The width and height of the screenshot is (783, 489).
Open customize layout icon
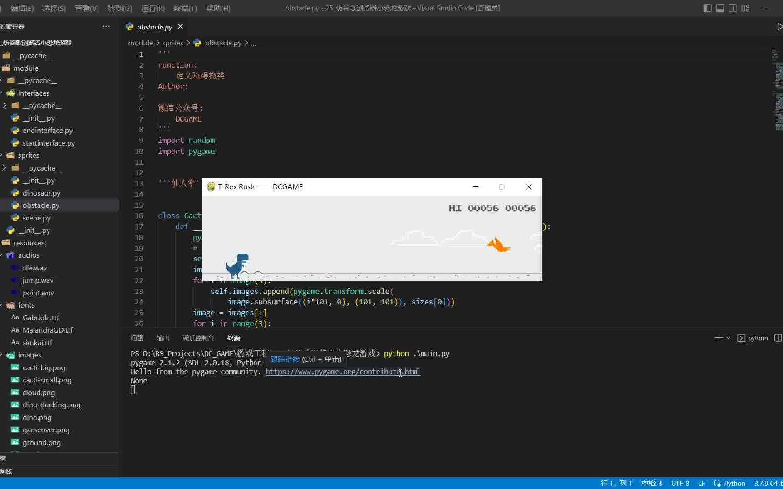point(745,8)
